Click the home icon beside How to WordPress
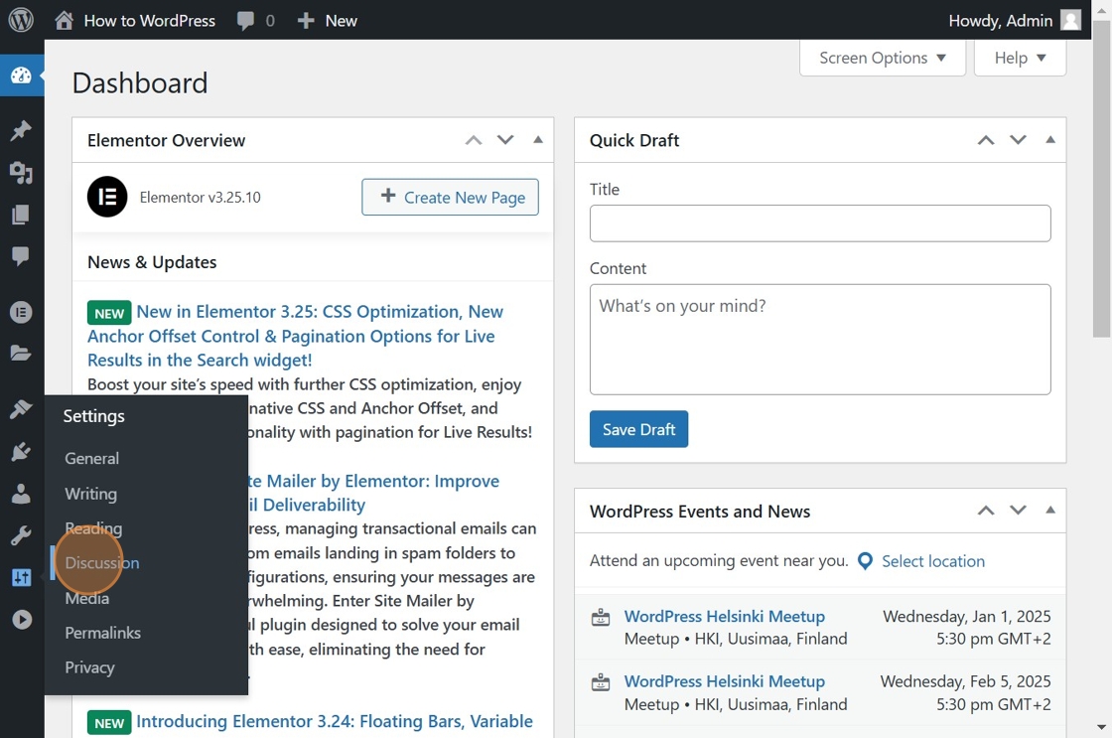The height and width of the screenshot is (738, 1112). (64, 20)
